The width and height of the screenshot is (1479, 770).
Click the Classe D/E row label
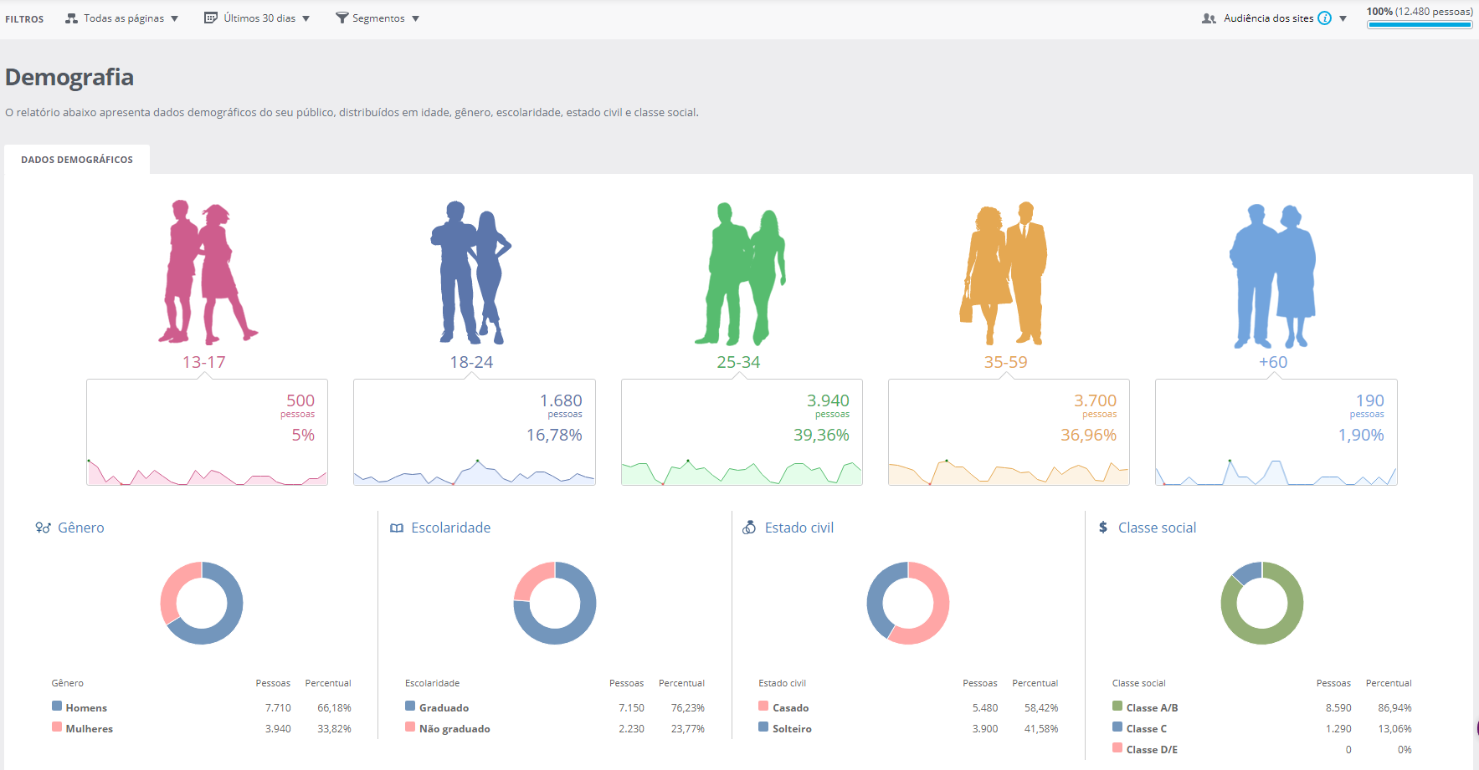[1152, 749]
